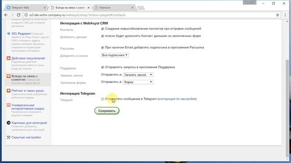Viewport: 291px width, 163px height.
Task: Enable sending messages to Telegram checkbox
Action: coord(102,99)
